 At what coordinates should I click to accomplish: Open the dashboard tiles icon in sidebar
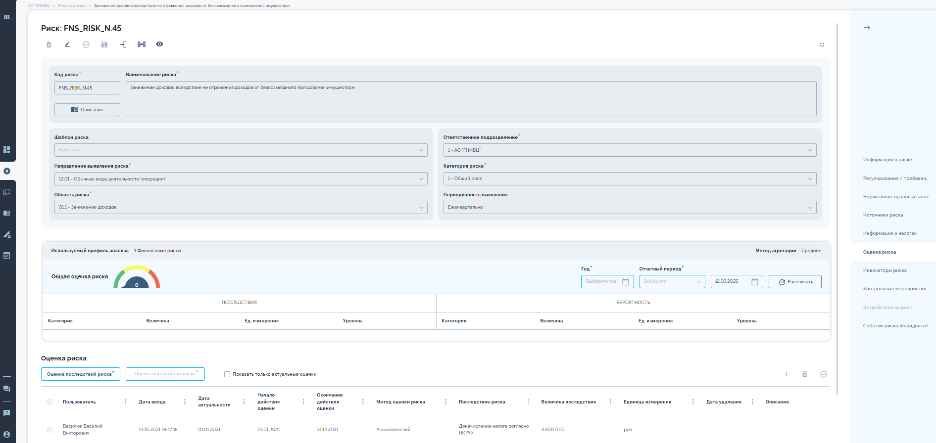pos(6,149)
